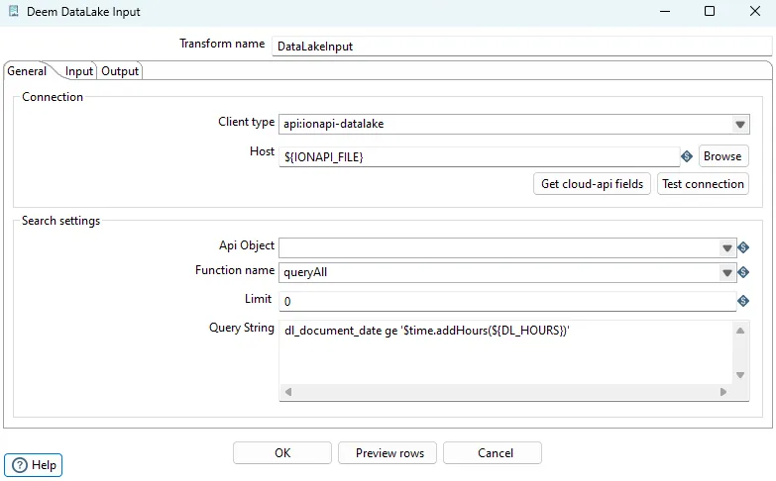Image resolution: width=776 pixels, height=481 pixels.
Task: Click the Get cloud-api fields button
Action: (x=592, y=184)
